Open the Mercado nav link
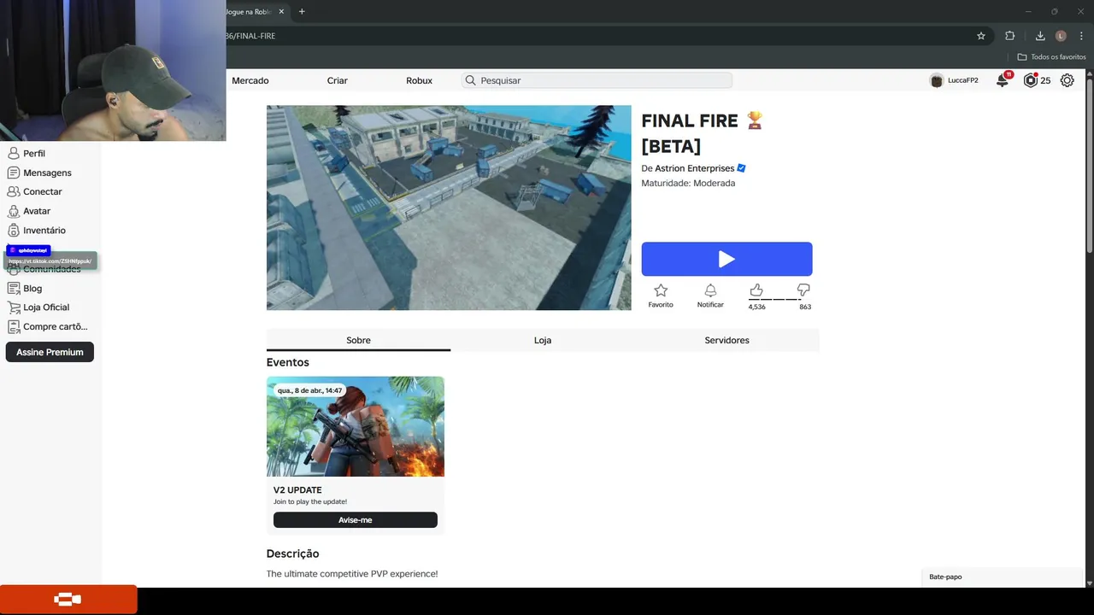Image resolution: width=1094 pixels, height=615 pixels. point(250,80)
